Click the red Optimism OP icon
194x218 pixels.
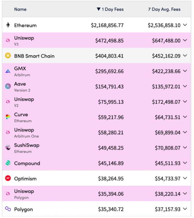point(8,178)
